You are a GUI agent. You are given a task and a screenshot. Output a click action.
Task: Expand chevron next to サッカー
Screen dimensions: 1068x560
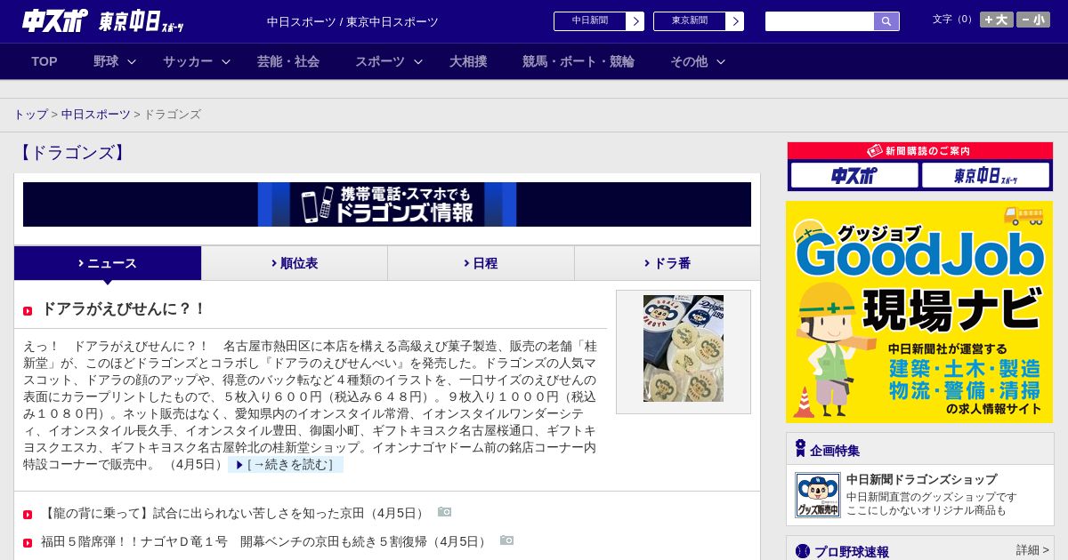226,61
